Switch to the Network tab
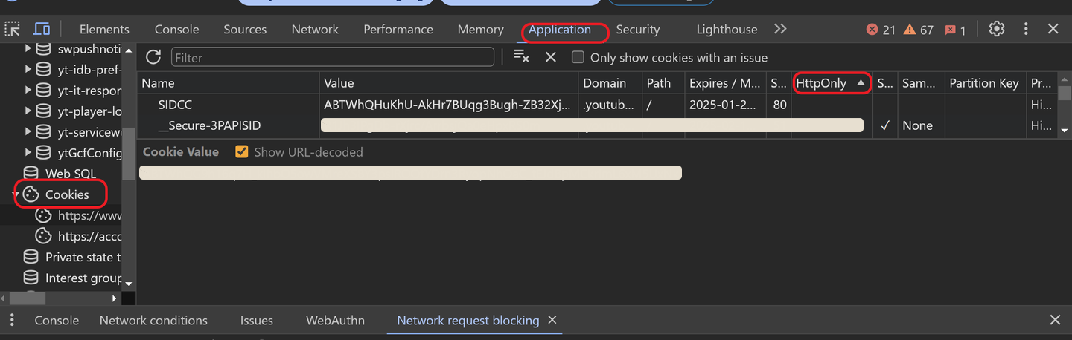Image resolution: width=1072 pixels, height=340 pixels. (315, 30)
